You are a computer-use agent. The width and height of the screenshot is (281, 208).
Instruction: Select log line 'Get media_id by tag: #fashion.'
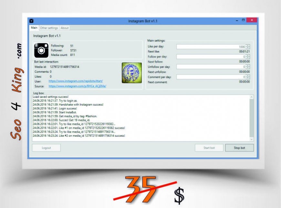(x=65, y=116)
